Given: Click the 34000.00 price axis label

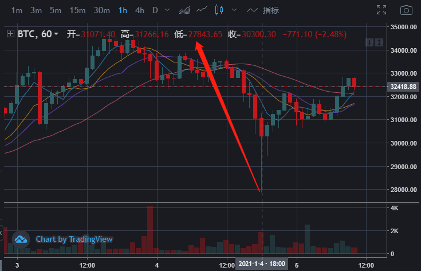Looking at the screenshot, I should (404, 50).
